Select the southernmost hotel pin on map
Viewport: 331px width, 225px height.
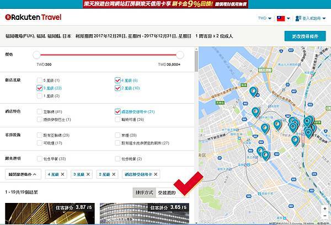[265, 156]
